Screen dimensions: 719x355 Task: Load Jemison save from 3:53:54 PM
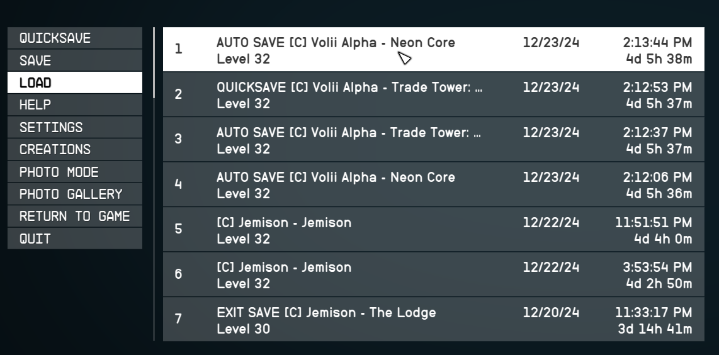click(433, 274)
